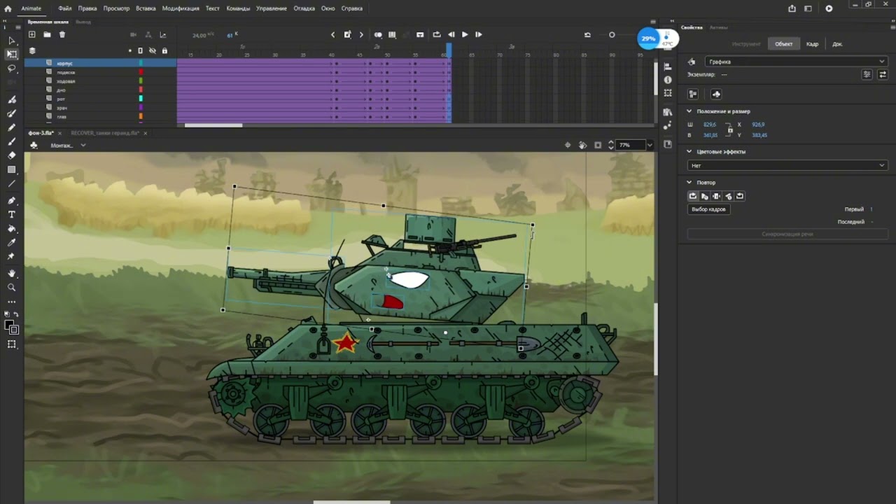
Task: Select the Classic Brush tool
Action: click(12, 113)
